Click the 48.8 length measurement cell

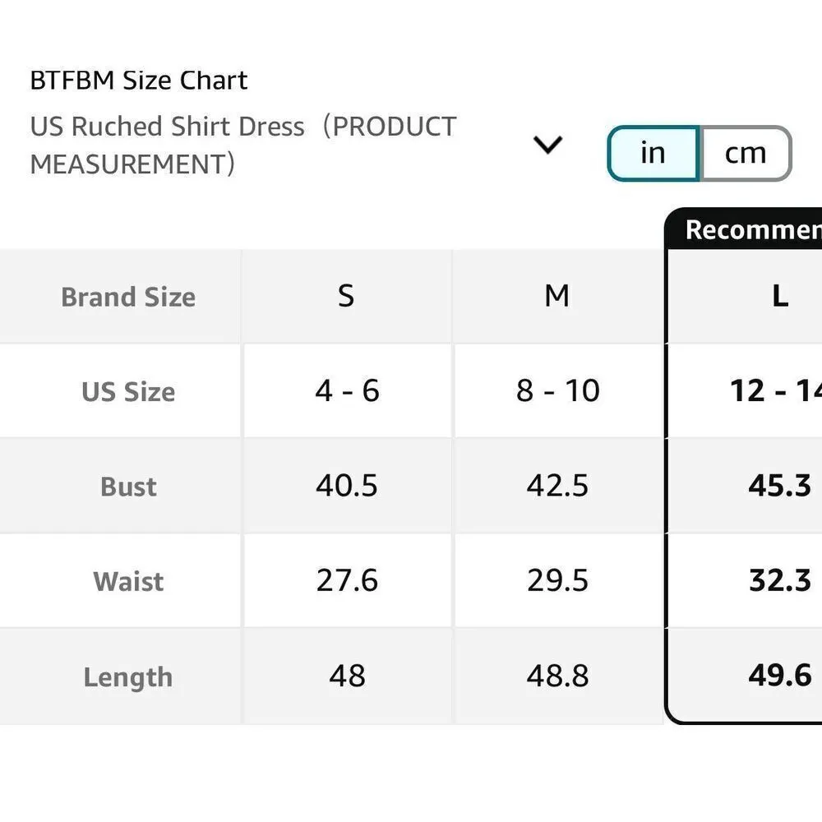(558, 677)
